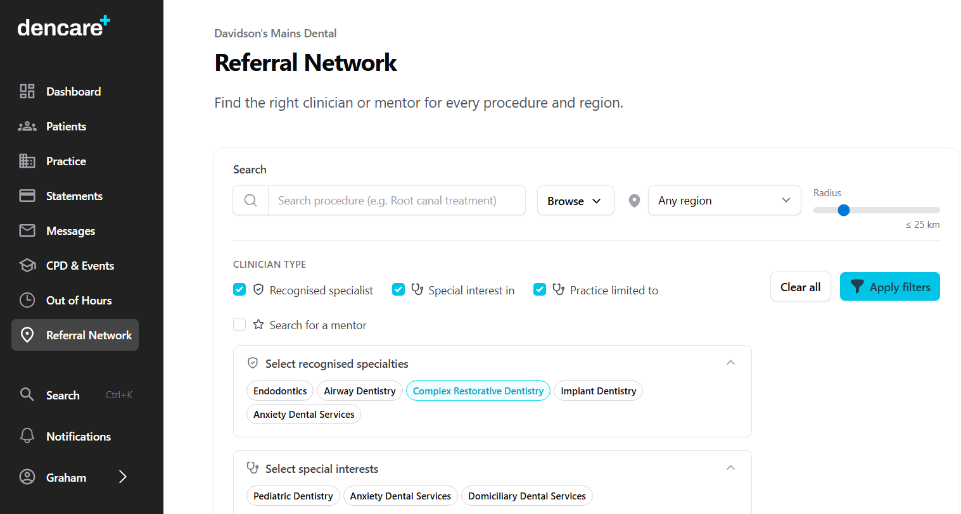Click the Apply filters button
The image size is (961, 514).
(x=889, y=286)
